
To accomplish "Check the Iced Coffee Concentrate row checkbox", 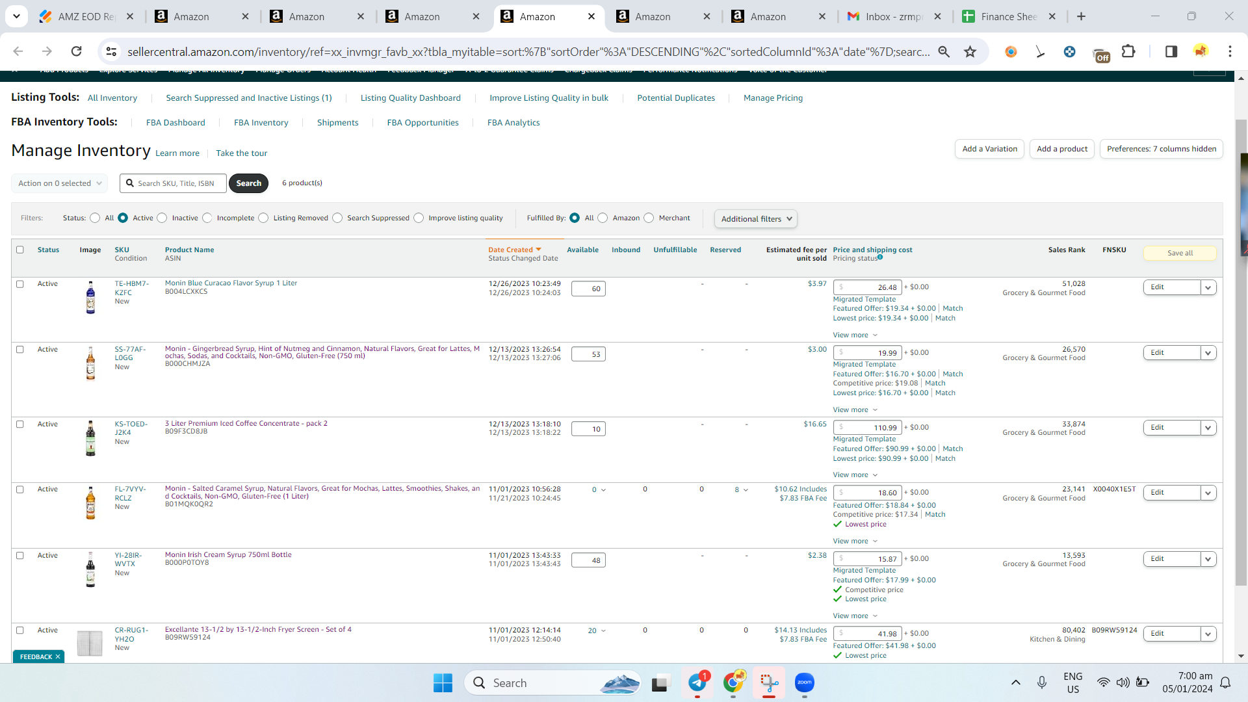I will (x=20, y=424).
